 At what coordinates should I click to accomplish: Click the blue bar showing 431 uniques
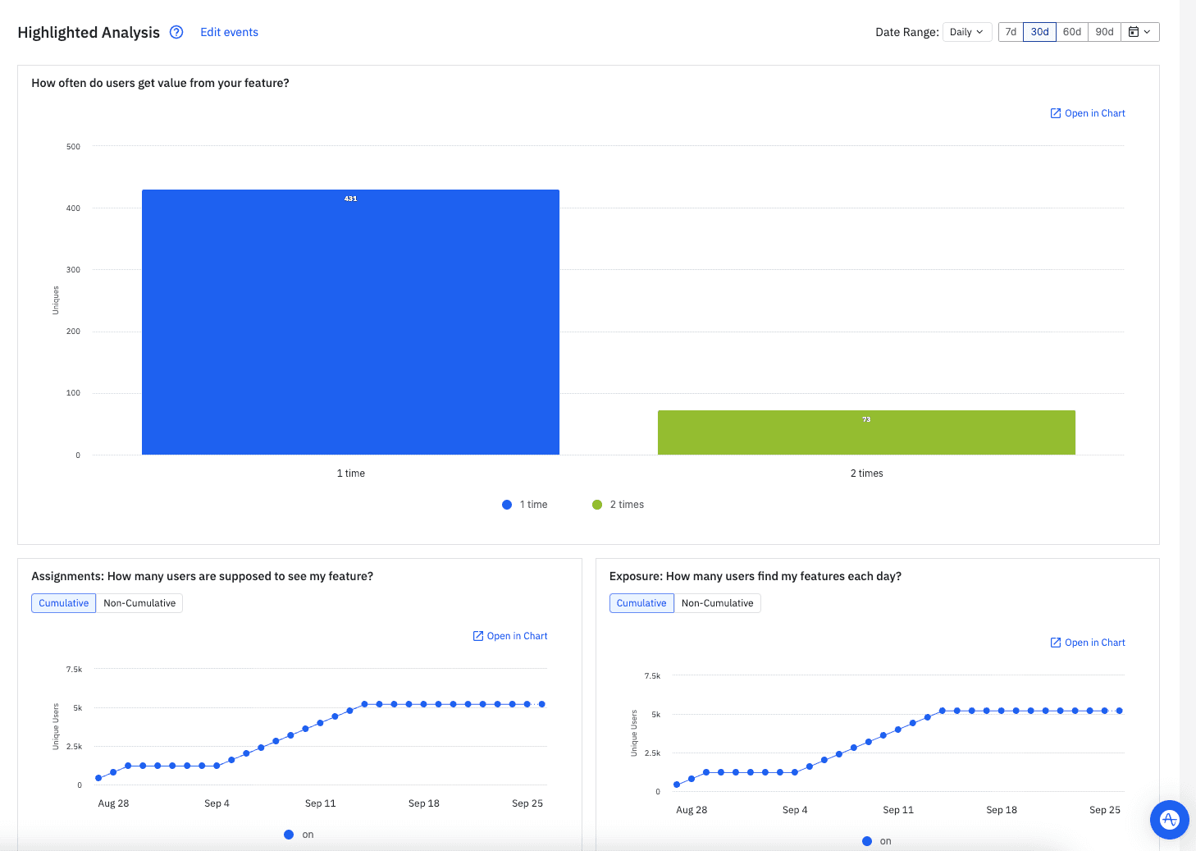click(350, 322)
